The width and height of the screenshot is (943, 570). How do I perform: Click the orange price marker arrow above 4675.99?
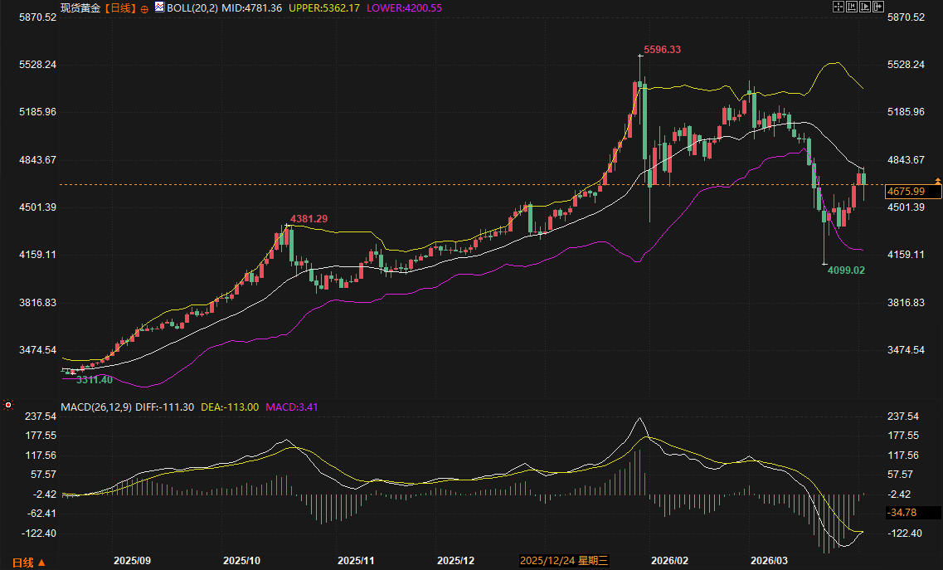pyautogui.click(x=937, y=181)
